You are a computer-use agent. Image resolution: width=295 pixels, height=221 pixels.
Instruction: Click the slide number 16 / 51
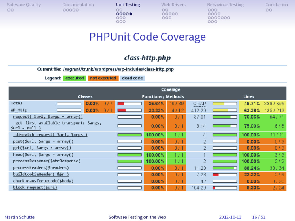[259, 217]
